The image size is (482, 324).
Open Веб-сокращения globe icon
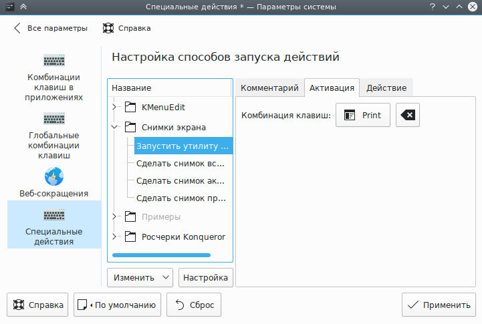click(54, 177)
